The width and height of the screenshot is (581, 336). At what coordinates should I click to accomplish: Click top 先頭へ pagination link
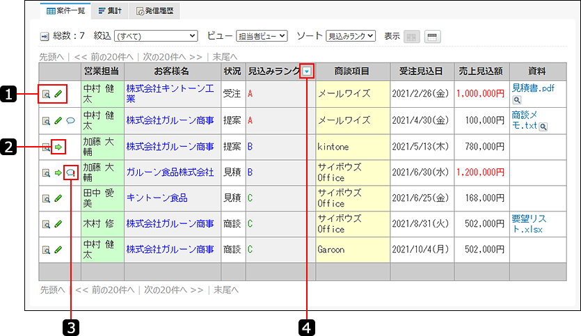pos(51,57)
